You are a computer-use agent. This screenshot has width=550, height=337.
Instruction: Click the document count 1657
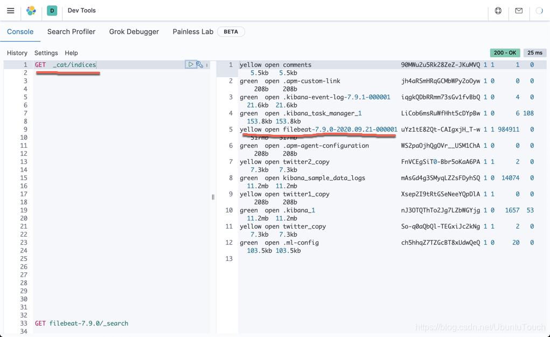[x=512, y=210]
